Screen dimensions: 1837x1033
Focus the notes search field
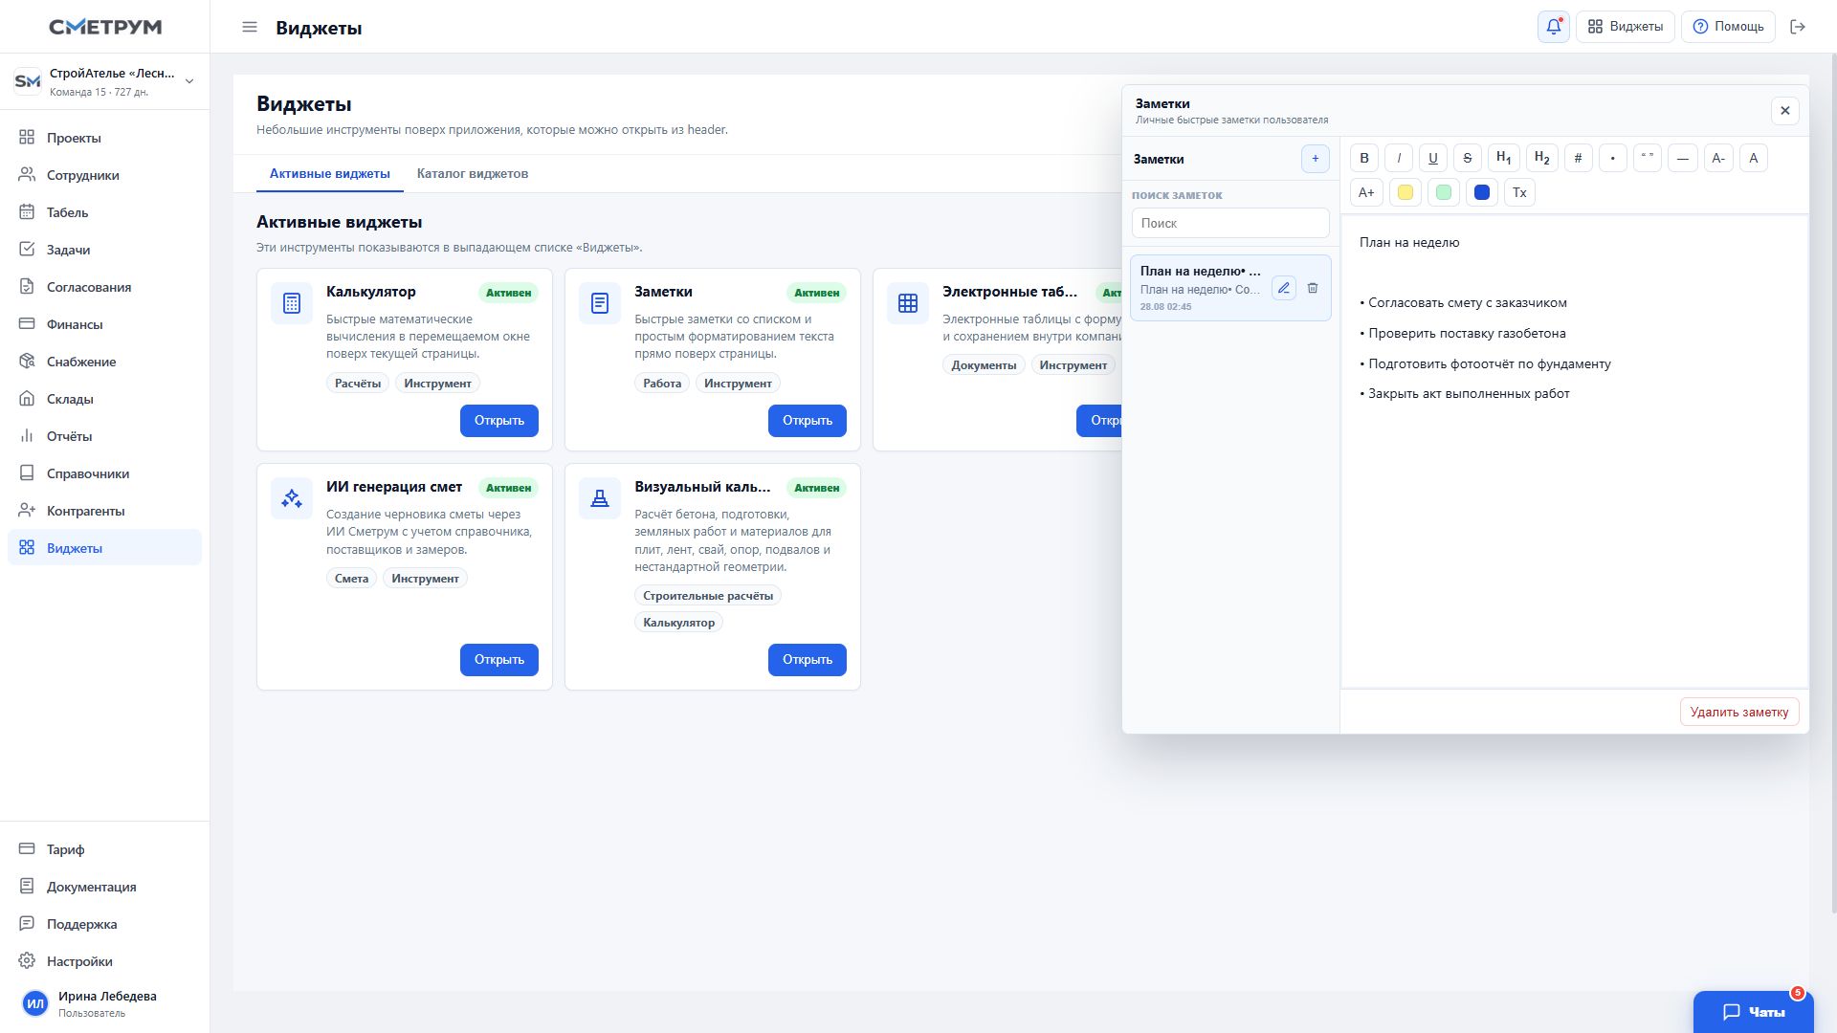[1230, 223]
